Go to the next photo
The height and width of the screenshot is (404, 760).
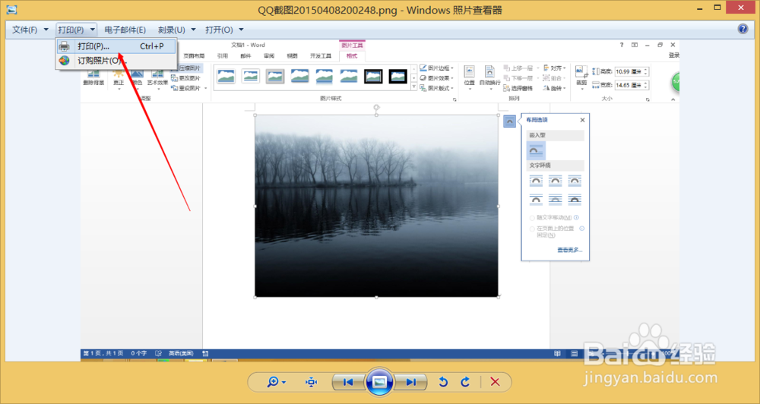[x=411, y=382]
